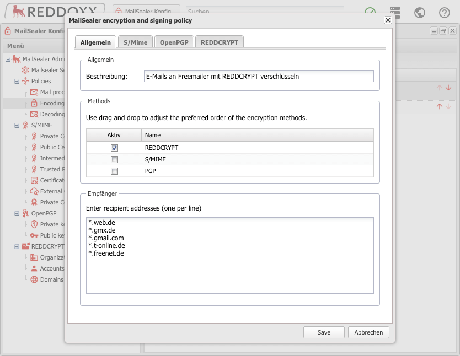This screenshot has width=460, height=356.
Task: Click the Private ke shield icon
Action: [x=34, y=224]
